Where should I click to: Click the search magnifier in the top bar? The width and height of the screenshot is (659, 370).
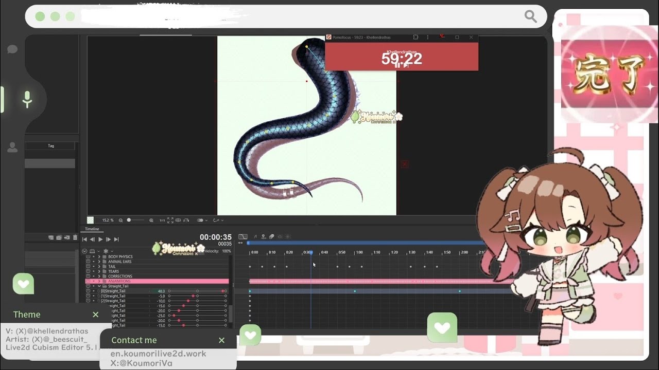point(531,16)
